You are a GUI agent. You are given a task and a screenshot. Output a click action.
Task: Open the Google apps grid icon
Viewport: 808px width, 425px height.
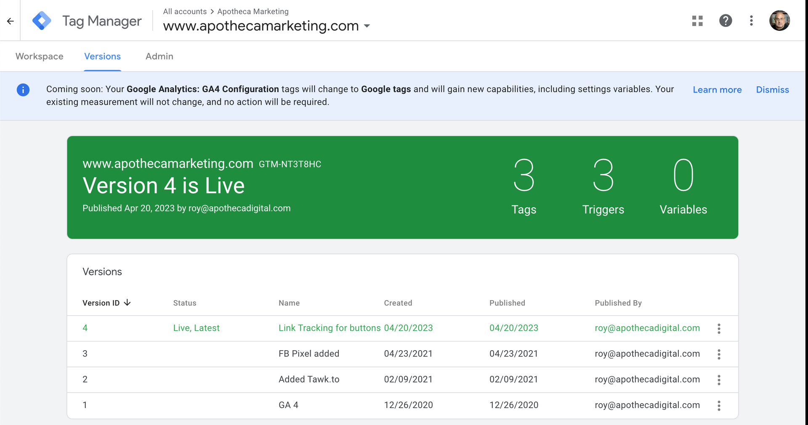coord(697,21)
